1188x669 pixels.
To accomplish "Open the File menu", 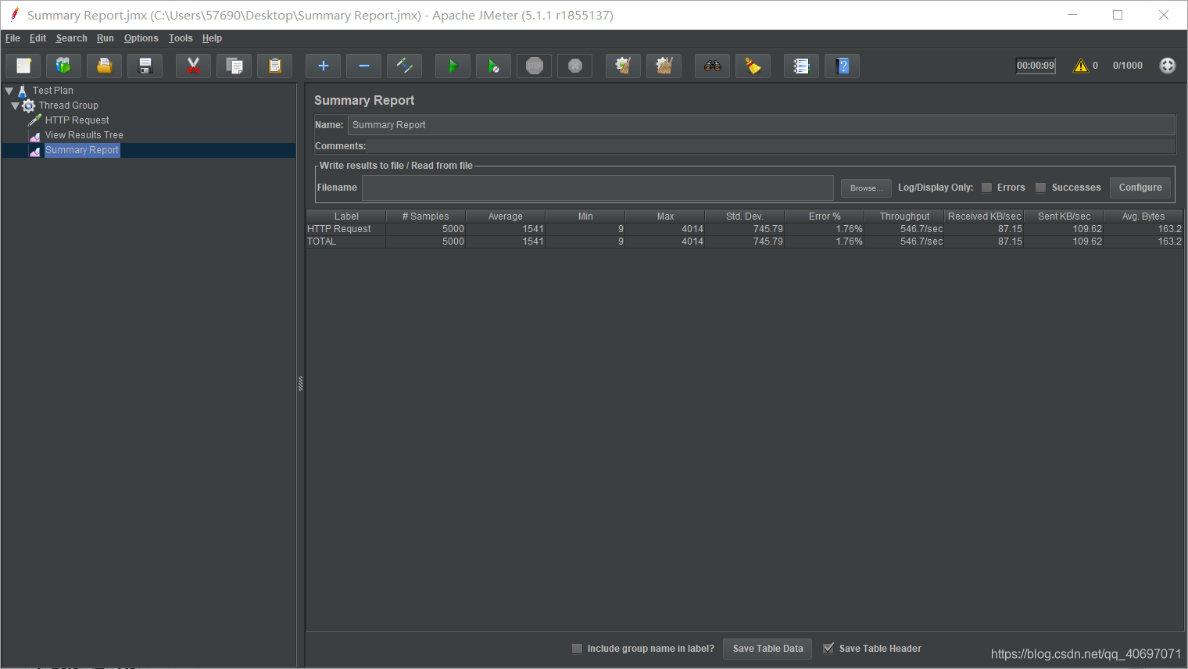I will coord(13,38).
